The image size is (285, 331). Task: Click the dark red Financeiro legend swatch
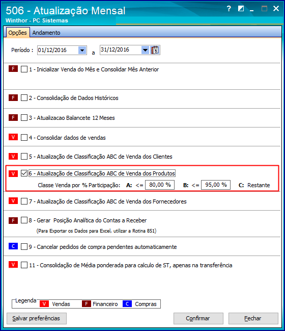[87, 304]
